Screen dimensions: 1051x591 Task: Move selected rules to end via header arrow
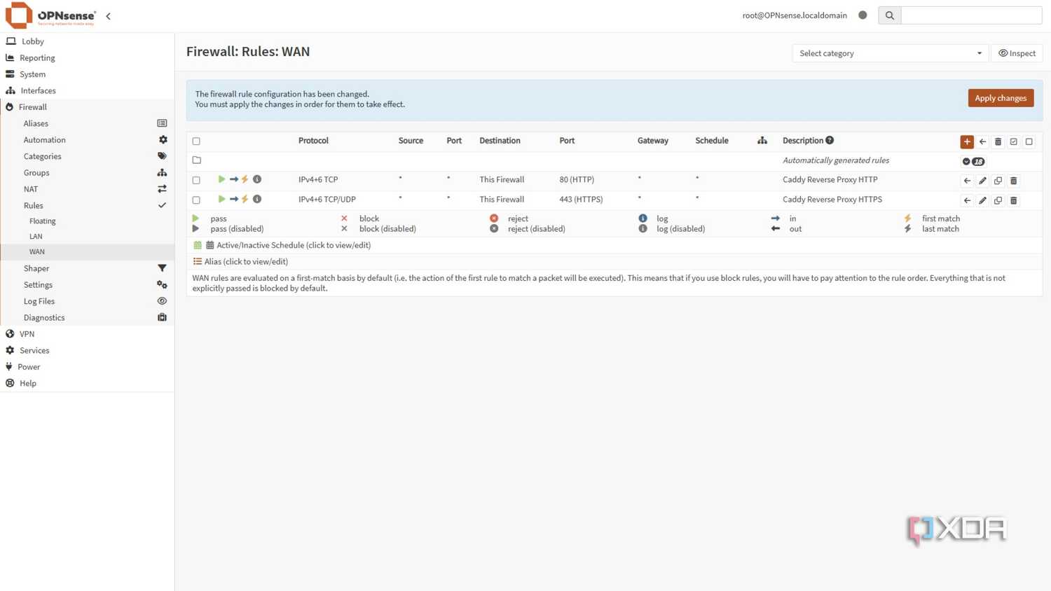tap(982, 141)
